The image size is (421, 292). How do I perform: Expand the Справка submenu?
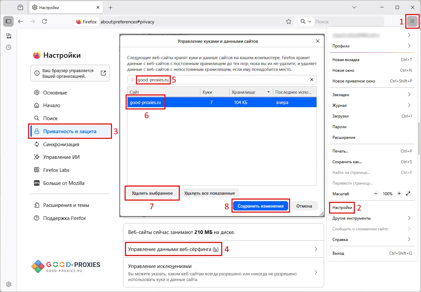[372, 240]
